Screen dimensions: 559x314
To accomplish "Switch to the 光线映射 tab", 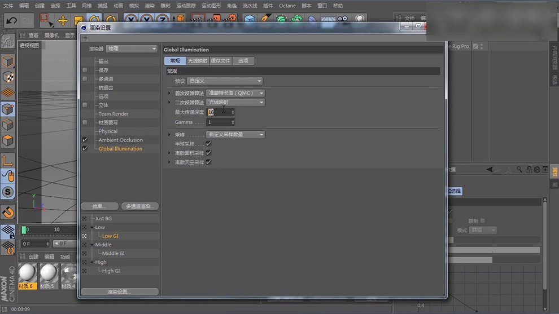I will coord(198,61).
